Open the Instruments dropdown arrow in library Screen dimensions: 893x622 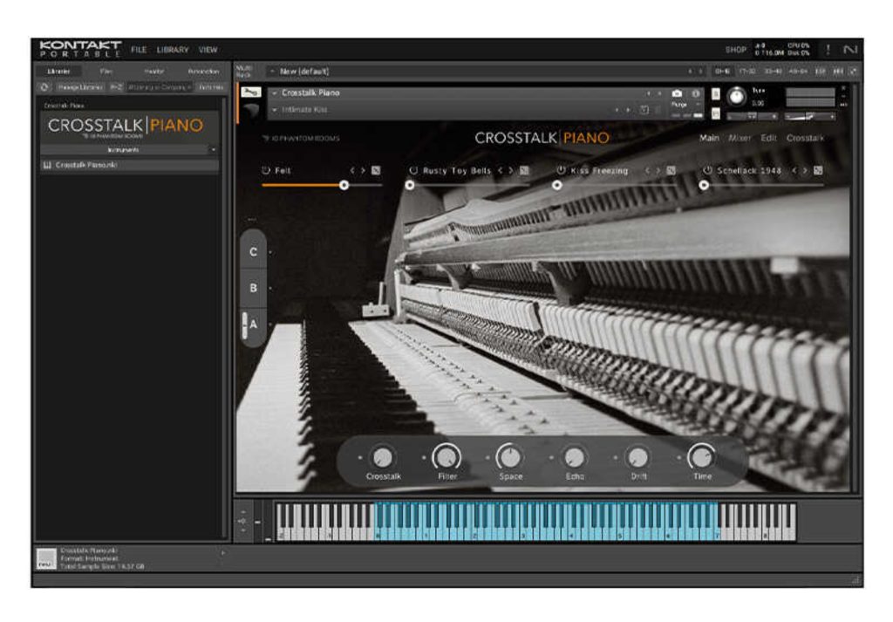(214, 150)
